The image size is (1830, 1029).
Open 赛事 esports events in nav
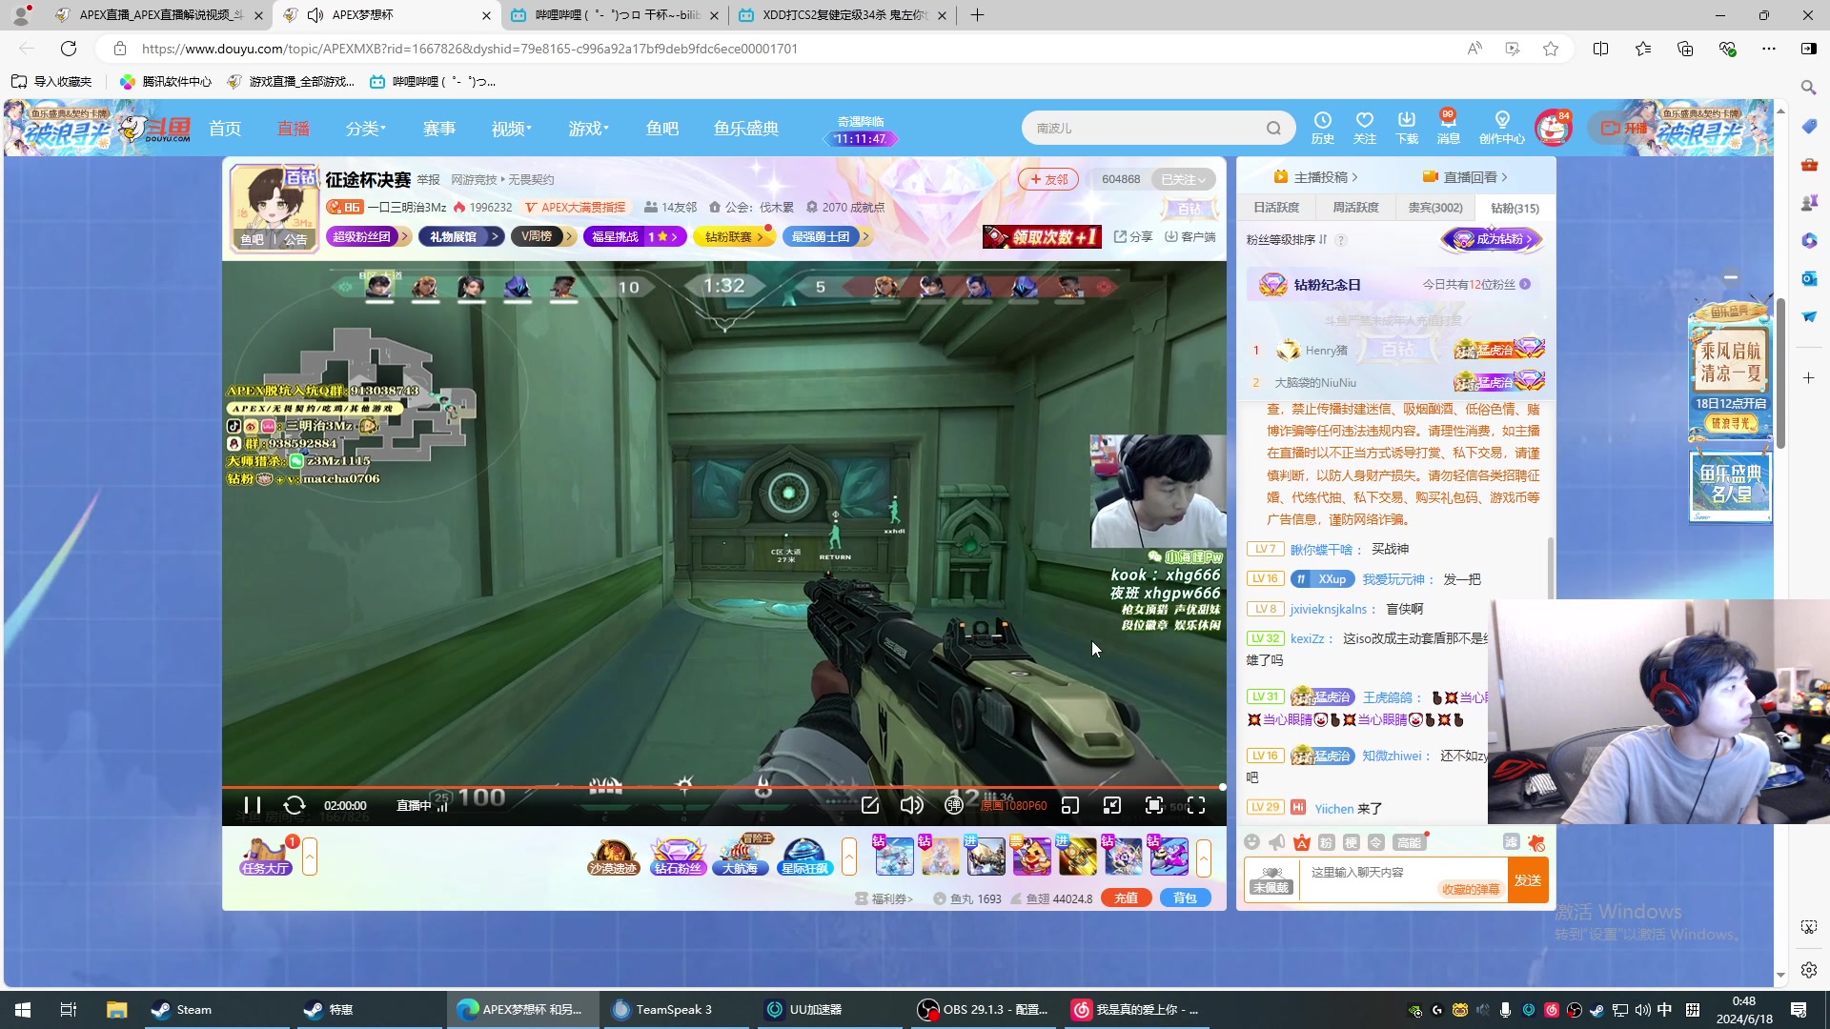click(439, 129)
